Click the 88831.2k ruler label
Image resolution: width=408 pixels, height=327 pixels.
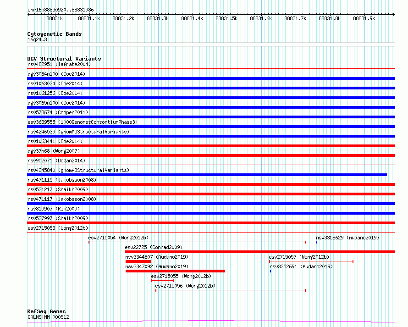click(x=123, y=18)
